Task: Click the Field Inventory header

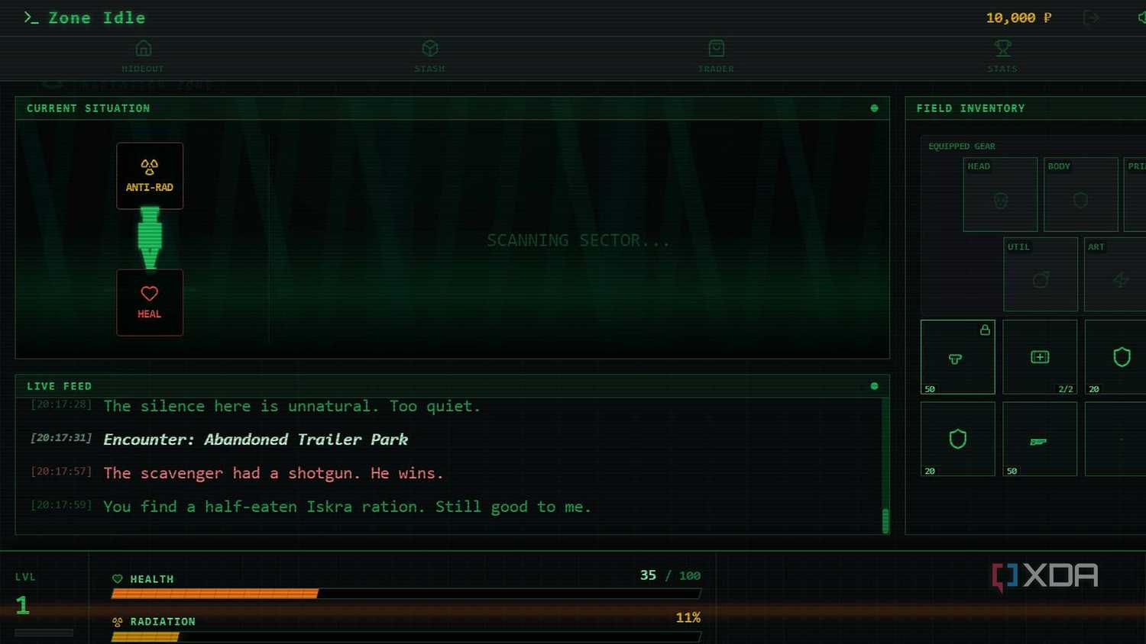Action: [970, 108]
